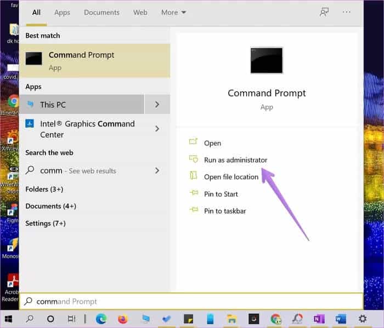Expand Intel Graphics Command Center arrow

[157, 129]
